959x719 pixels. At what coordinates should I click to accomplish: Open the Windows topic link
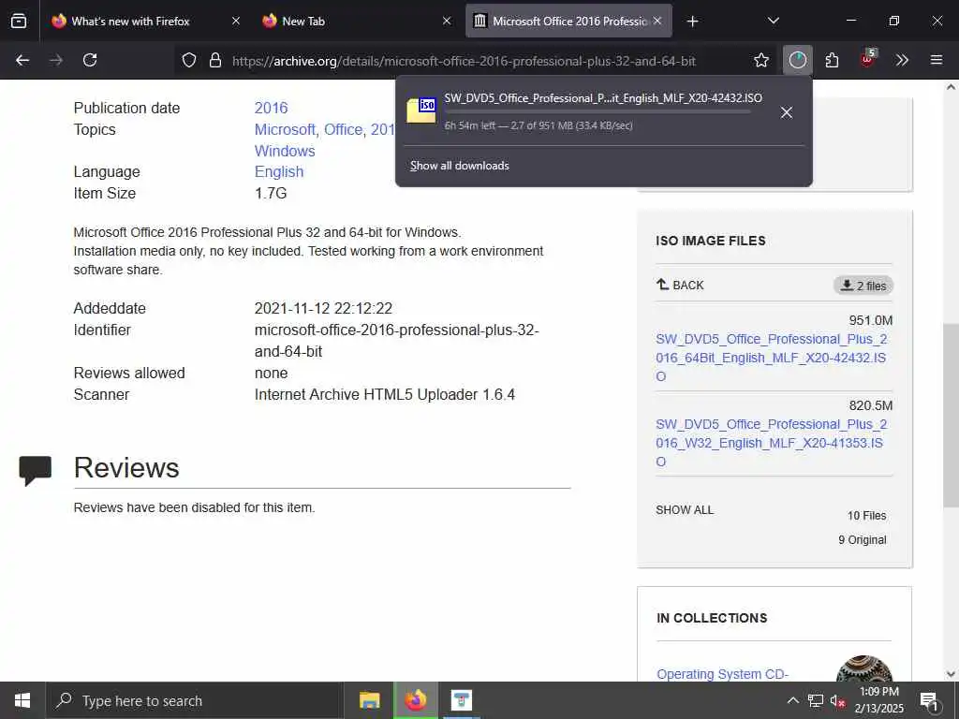(x=285, y=151)
